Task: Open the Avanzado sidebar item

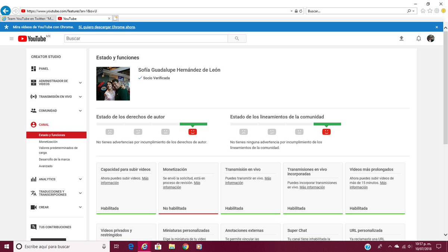Action: coord(46,166)
